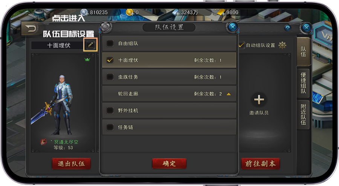
Task: Tap the back arrow icon at top left
Action: pyautogui.click(x=31, y=29)
